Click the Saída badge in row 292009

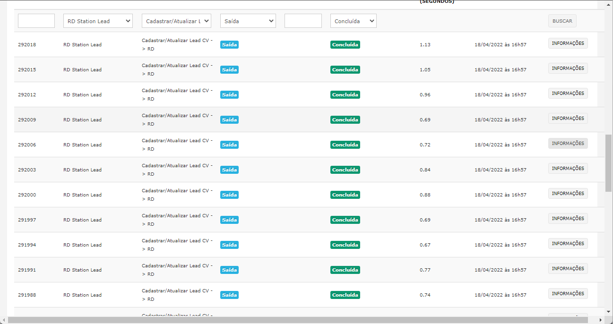coord(229,120)
